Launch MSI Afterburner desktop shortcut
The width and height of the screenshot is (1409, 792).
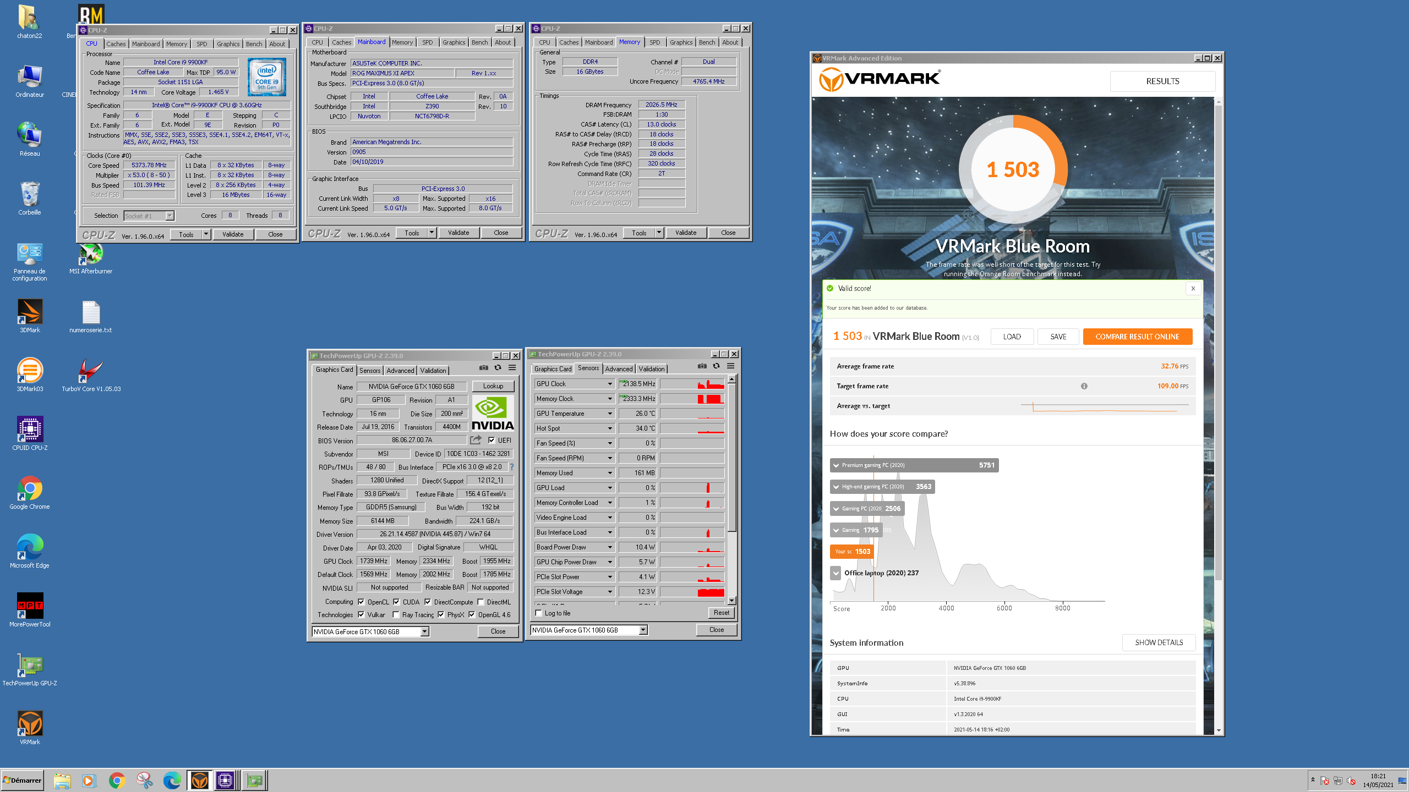tap(91, 258)
